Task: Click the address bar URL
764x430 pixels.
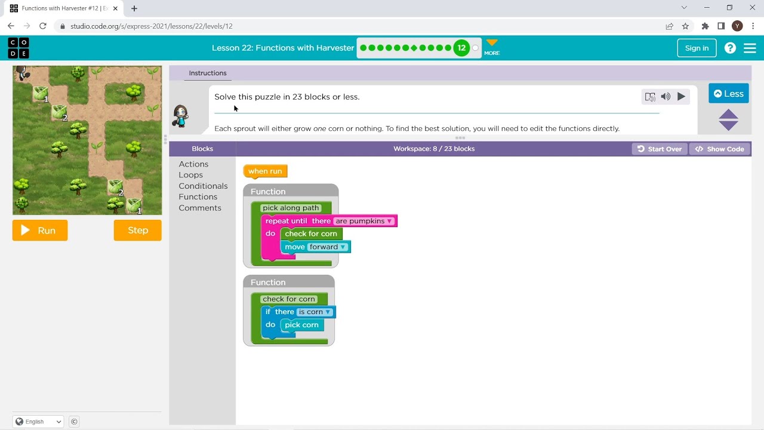Action: [x=151, y=26]
